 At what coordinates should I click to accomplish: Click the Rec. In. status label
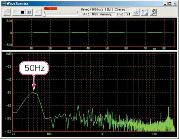50,9
